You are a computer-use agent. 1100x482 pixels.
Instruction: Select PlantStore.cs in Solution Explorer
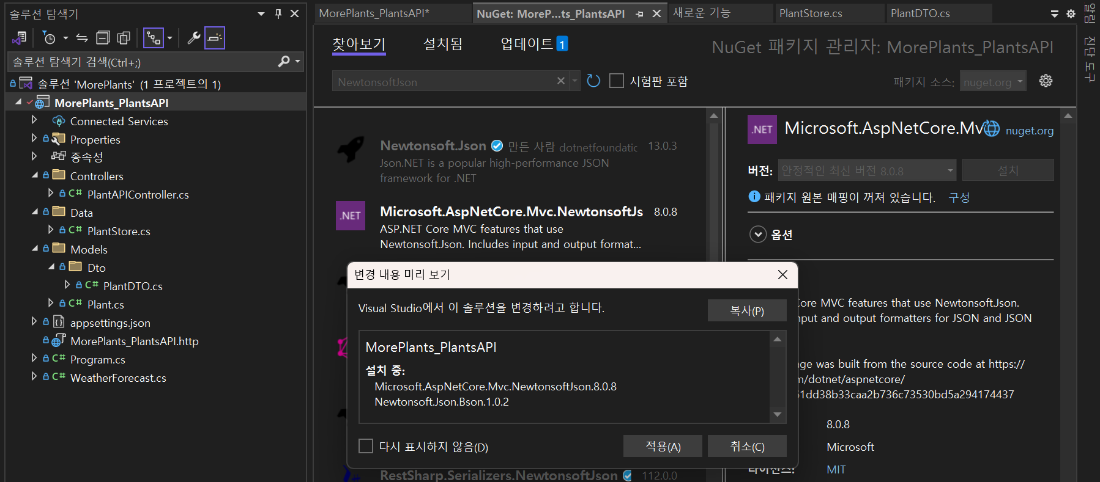[119, 231]
